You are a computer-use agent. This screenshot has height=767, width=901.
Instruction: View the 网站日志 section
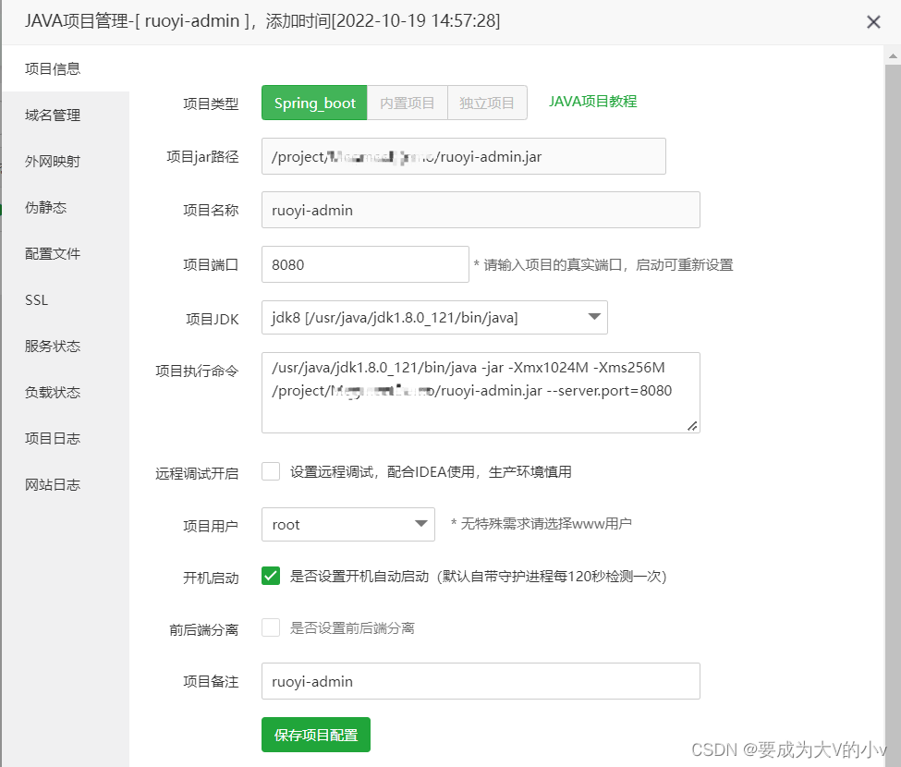(x=52, y=484)
